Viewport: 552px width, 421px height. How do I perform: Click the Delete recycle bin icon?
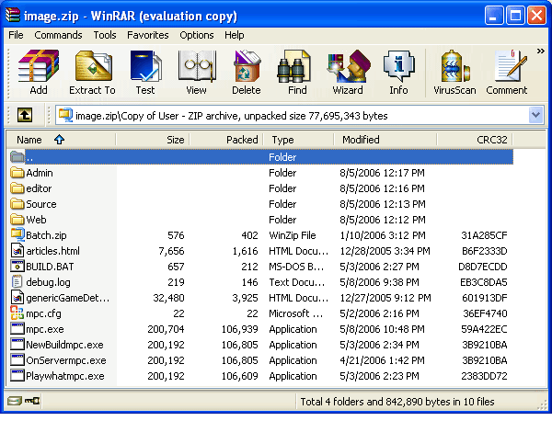coord(247,66)
